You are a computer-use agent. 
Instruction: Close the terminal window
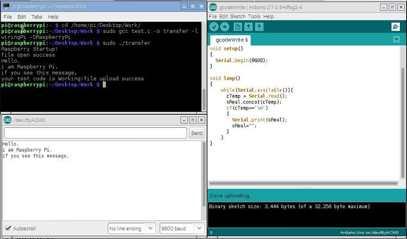(x=201, y=7)
